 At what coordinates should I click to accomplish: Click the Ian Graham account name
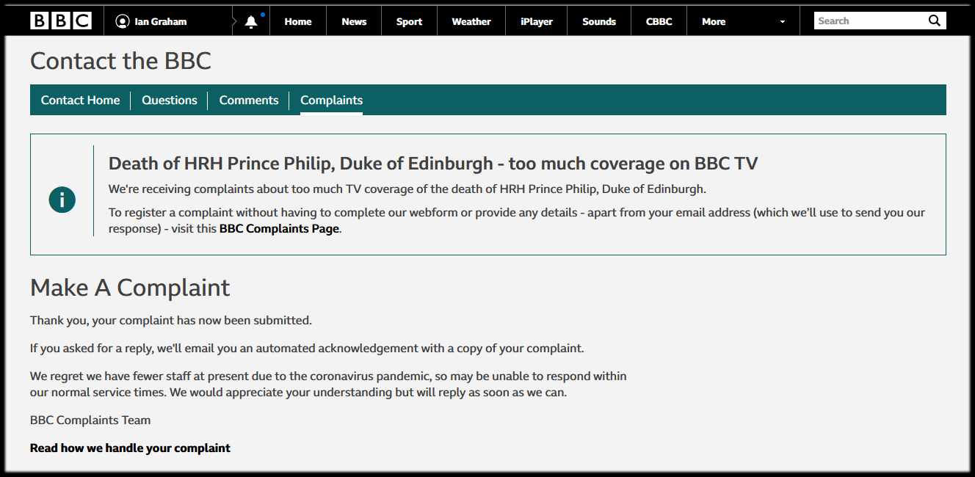pyautogui.click(x=161, y=21)
